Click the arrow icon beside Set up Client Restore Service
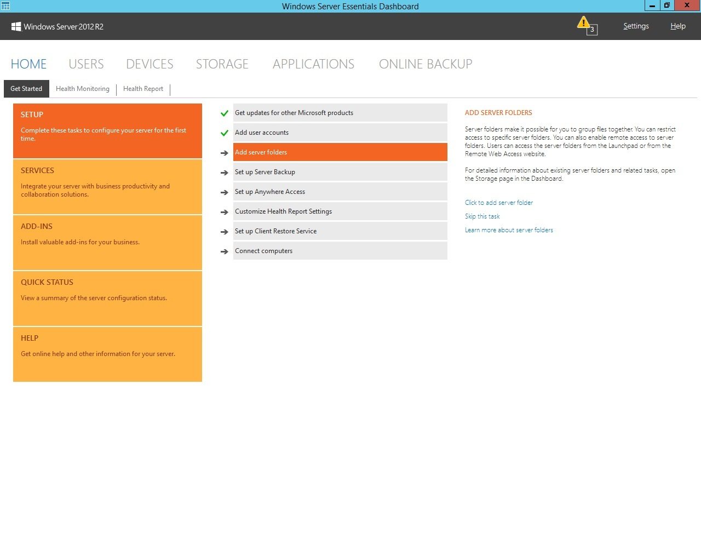Viewport: 701px width, 539px height. point(225,232)
